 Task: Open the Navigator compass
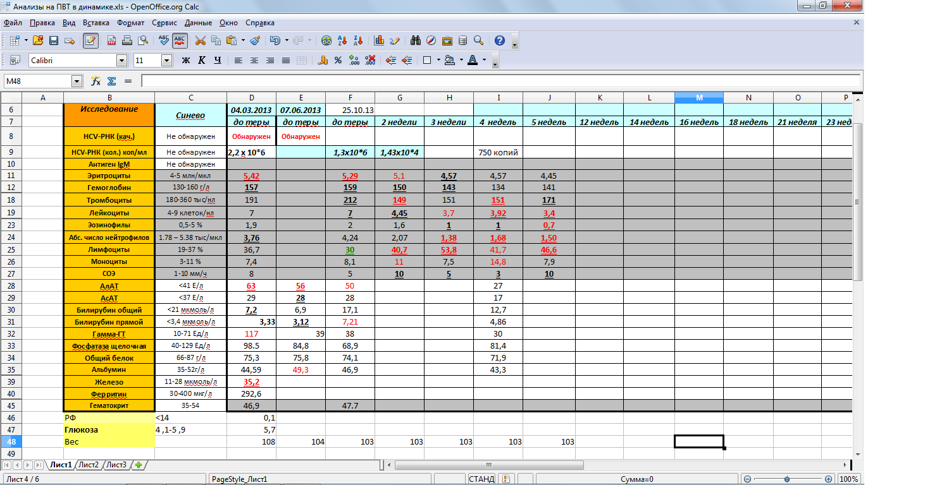[431, 40]
